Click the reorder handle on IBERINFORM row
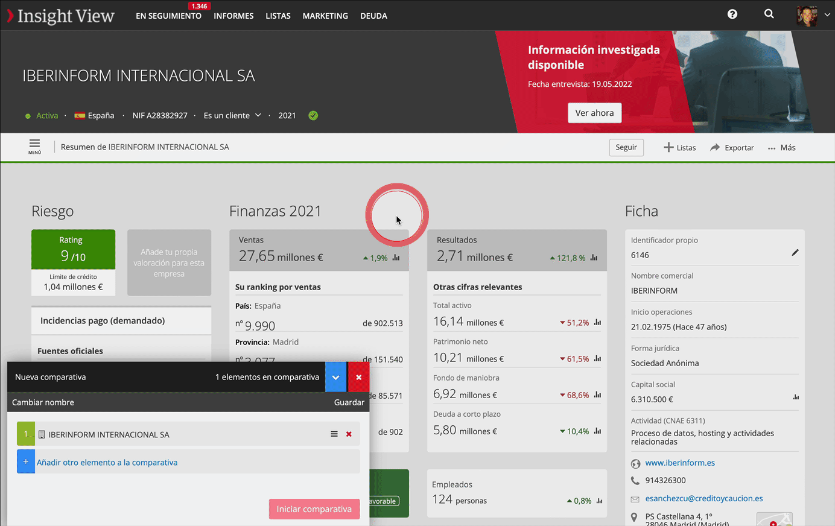The image size is (835, 526). [334, 434]
